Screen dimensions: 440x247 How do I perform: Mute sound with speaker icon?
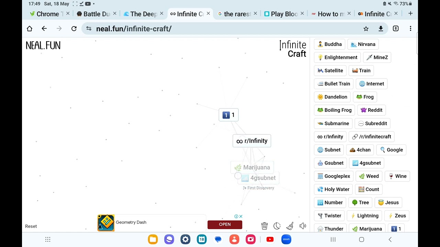(x=302, y=226)
